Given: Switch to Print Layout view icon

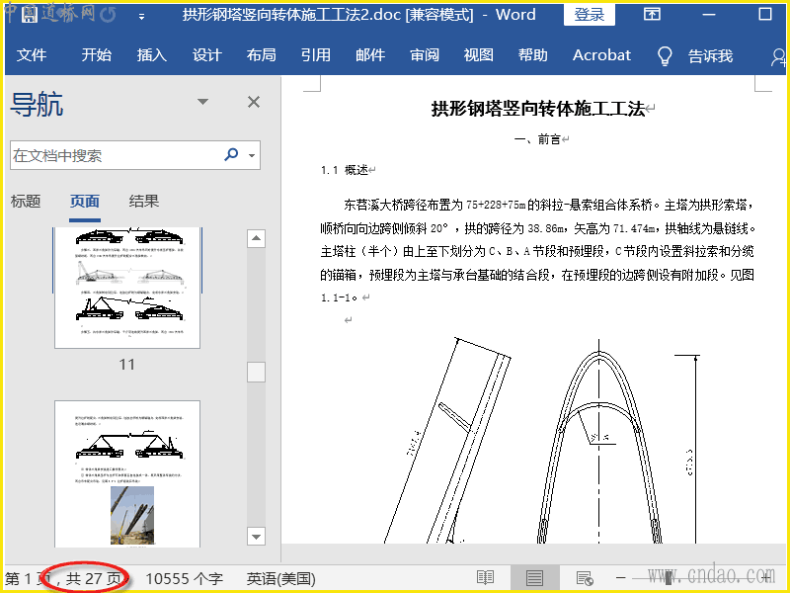Looking at the screenshot, I should point(534,578).
